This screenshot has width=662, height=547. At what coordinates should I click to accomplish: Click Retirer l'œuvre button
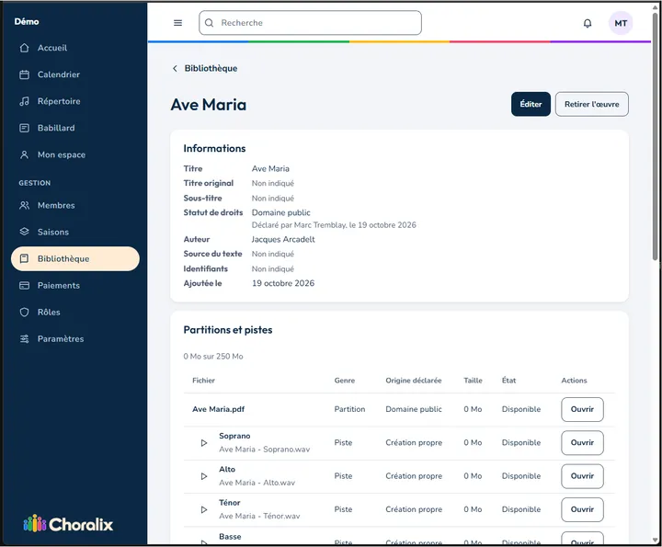591,104
